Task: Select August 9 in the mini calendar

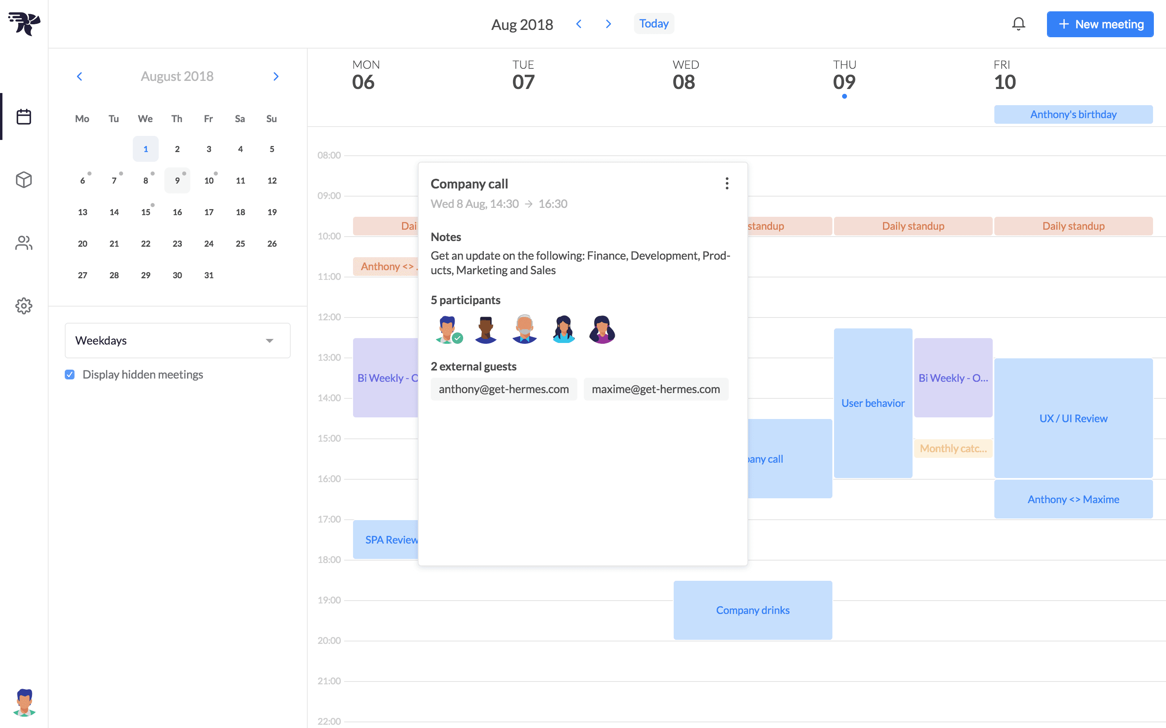Action: tap(177, 180)
